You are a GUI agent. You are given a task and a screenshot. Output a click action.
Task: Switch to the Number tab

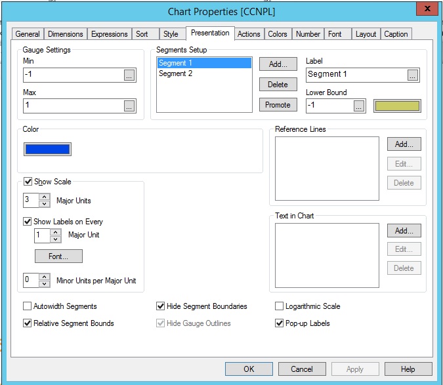[x=308, y=34]
